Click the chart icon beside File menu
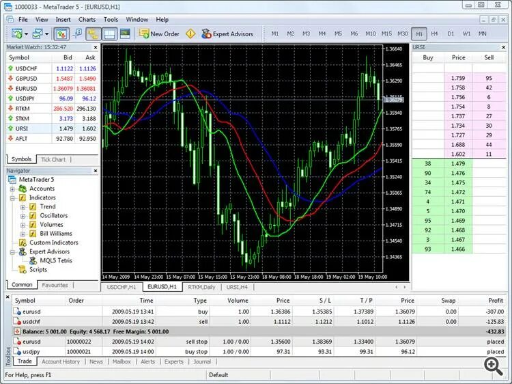 [x=10, y=20]
